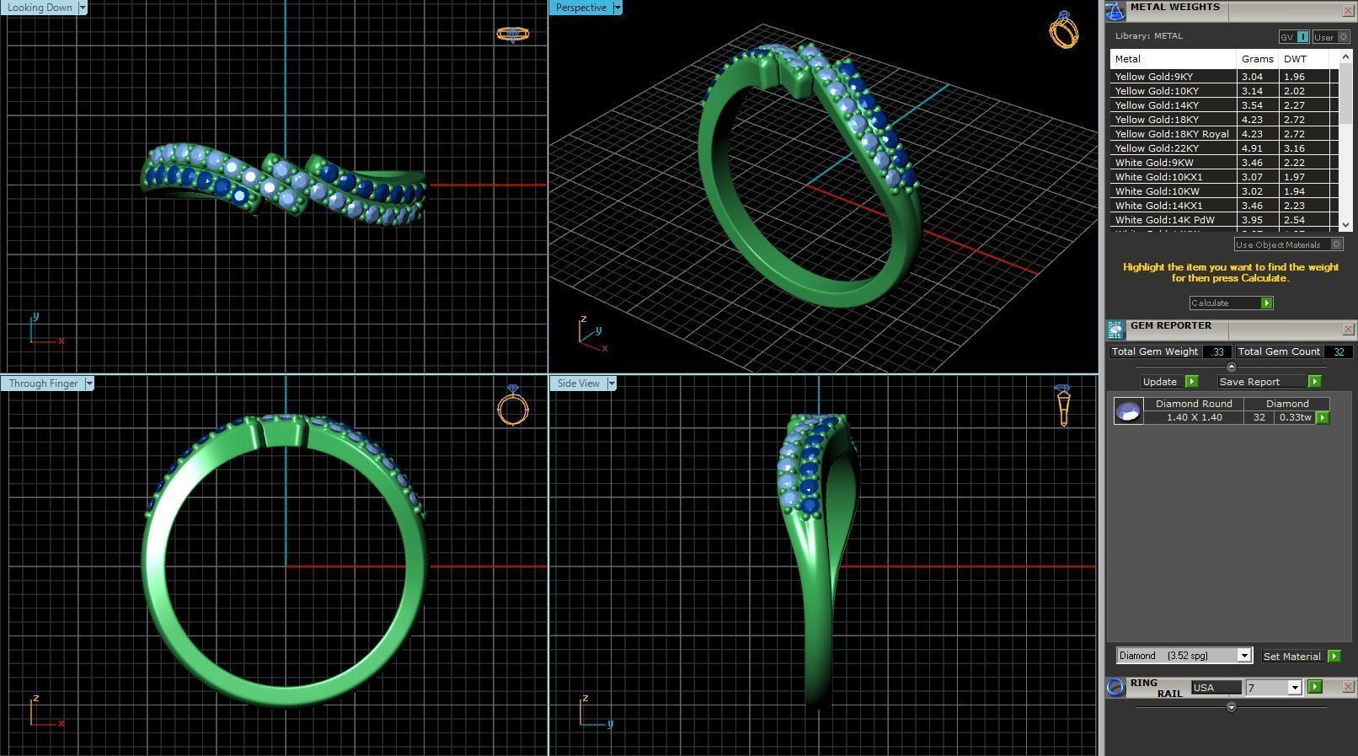
Task: Click the Diamond Round gem thumbnail
Action: 1128,411
